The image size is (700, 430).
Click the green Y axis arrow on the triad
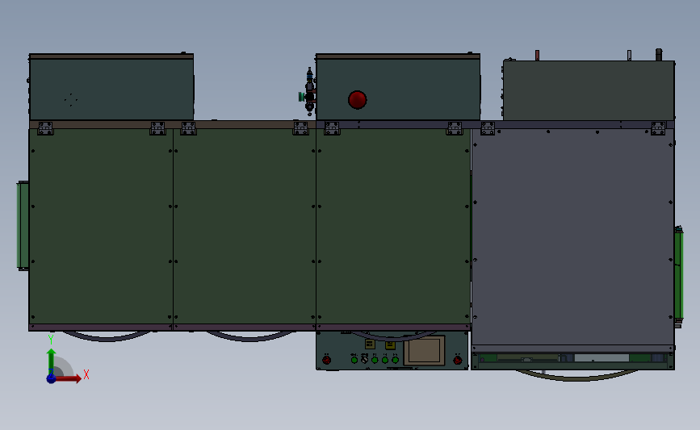coord(51,361)
